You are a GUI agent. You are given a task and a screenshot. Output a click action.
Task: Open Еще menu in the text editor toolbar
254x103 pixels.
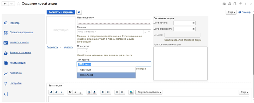pyautogui.click(x=244, y=92)
